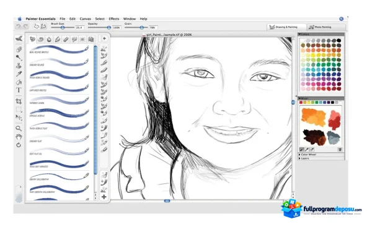Image resolution: width=372 pixels, height=232 pixels.
Task: Open the Effects menu
Action: [x=114, y=19]
